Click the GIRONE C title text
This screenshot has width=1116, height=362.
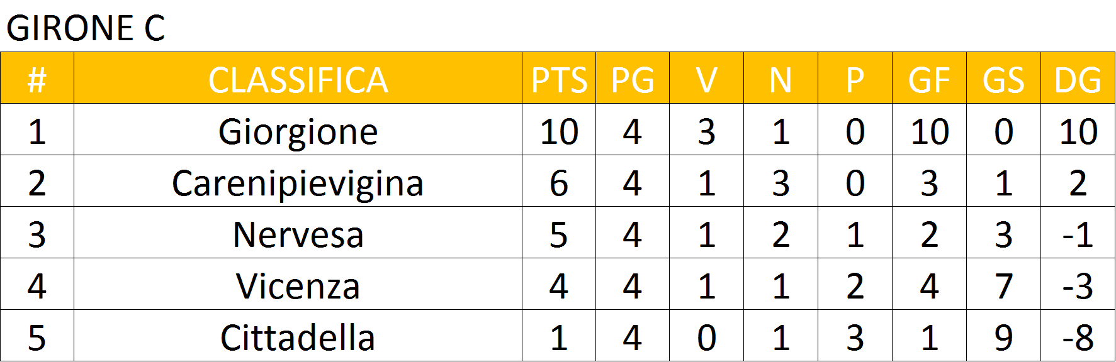86,28
